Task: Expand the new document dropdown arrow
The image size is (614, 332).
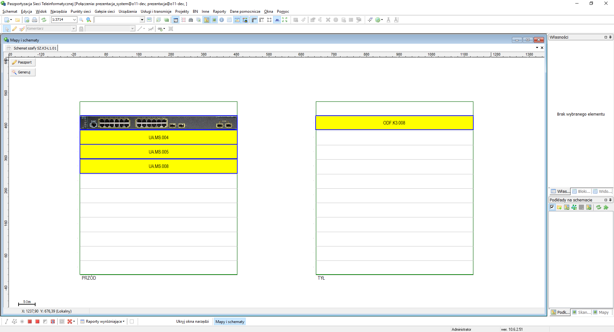Action: (11, 20)
